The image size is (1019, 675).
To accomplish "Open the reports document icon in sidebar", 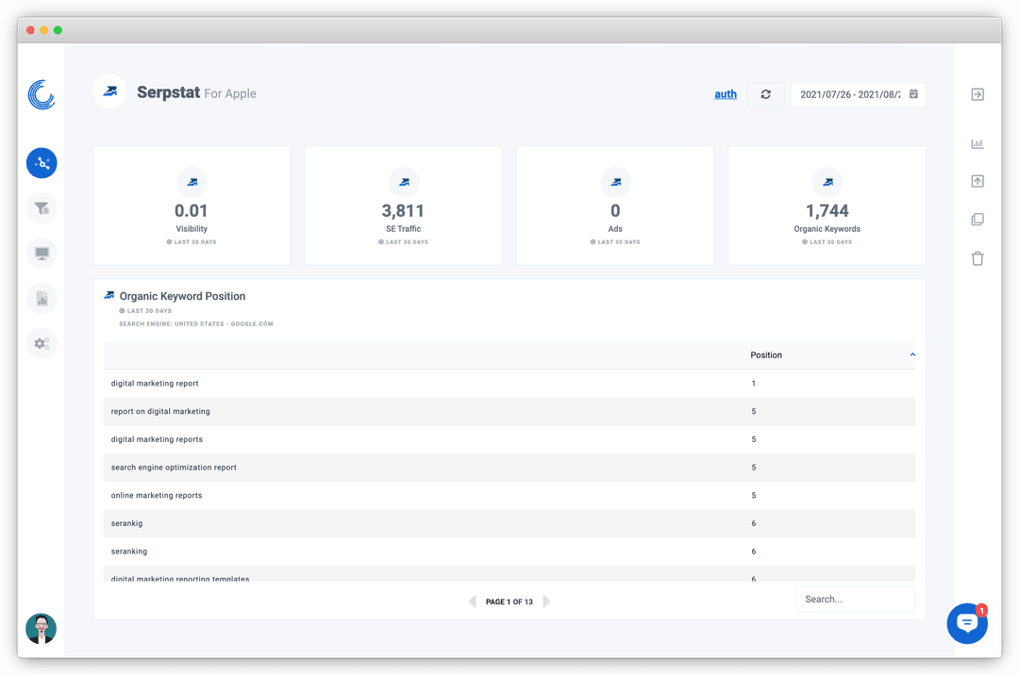I will (x=42, y=299).
